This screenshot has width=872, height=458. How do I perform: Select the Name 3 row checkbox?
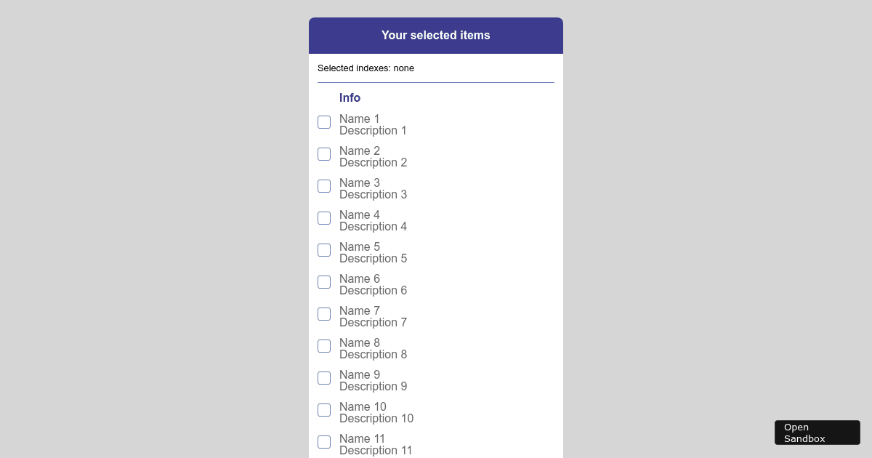click(324, 186)
